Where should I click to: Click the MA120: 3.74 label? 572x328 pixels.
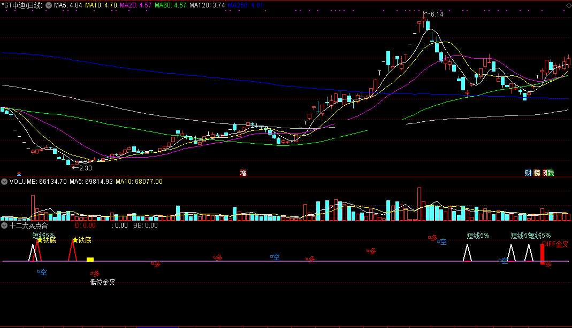point(207,5)
